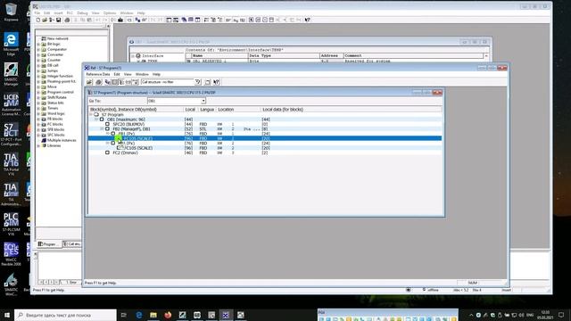571x321 pixels.
Task: Open the Call structure filter dropdown
Action: [x=168, y=82]
